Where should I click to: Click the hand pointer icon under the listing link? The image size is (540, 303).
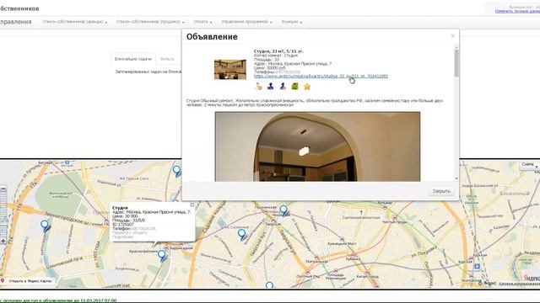259,86
